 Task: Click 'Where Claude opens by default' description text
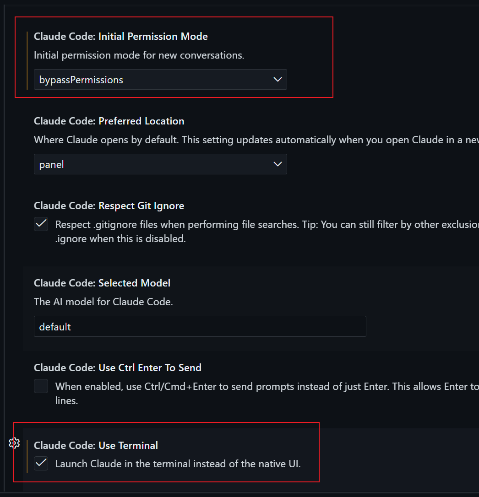(x=229, y=140)
